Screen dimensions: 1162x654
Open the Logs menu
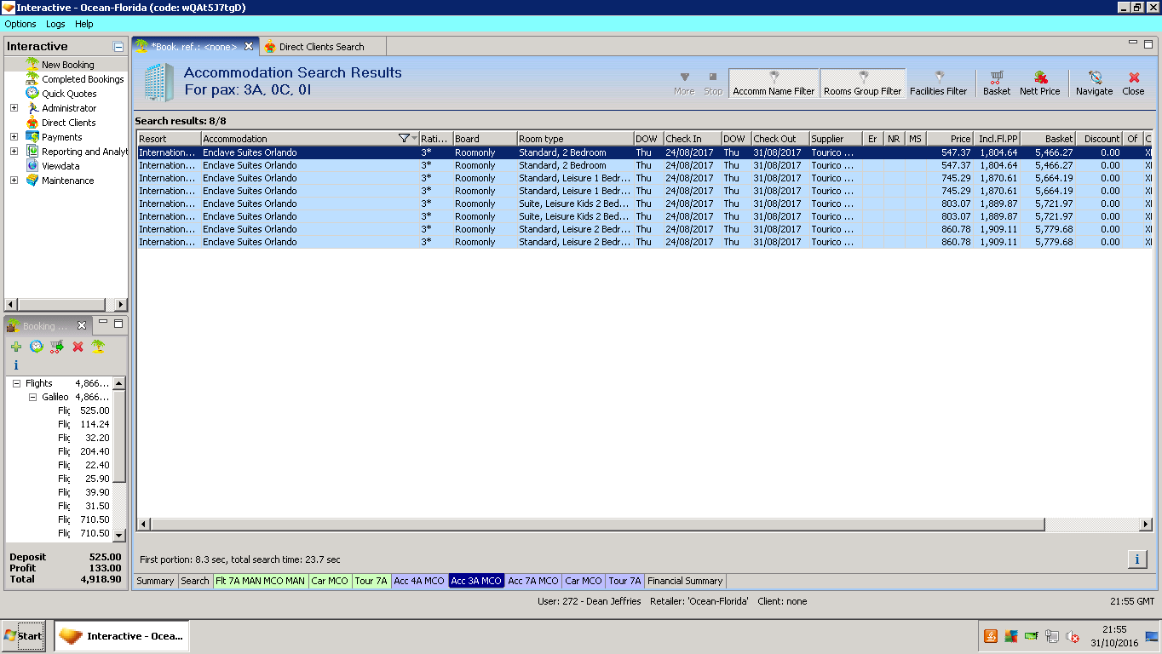55,24
